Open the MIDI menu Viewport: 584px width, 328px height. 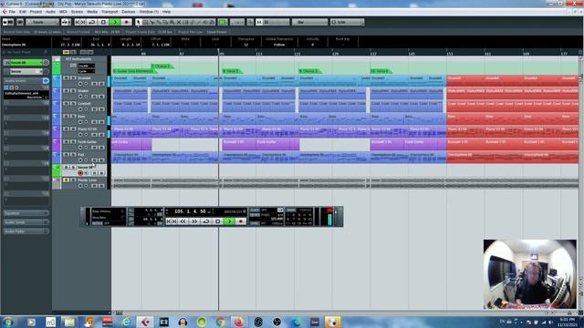click(63, 12)
